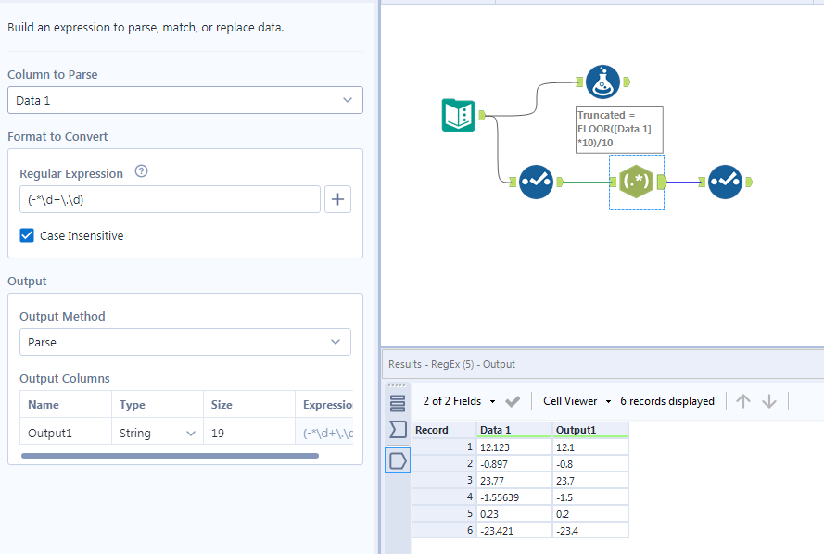
Task: Toggle the Case Insensitive checkbox
Action: pyautogui.click(x=25, y=235)
